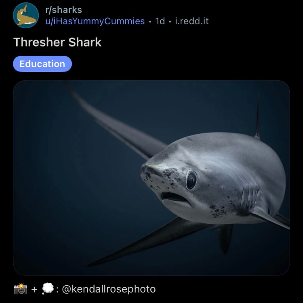303x303 pixels.
Task: Click the camera flash emoji in caption
Action: [20, 289]
